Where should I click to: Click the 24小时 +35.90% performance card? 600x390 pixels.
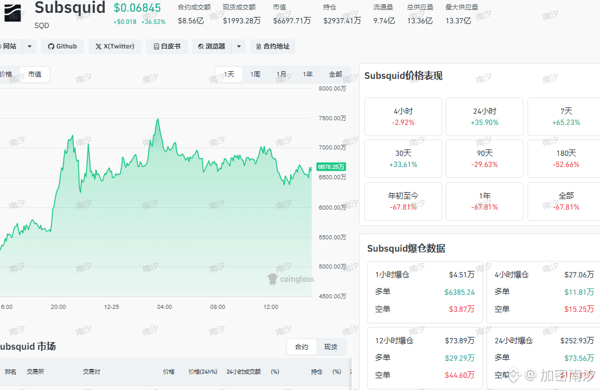click(484, 117)
